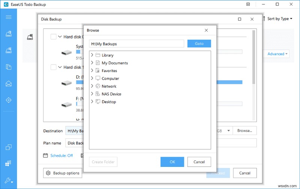Open the Sort by Type dropdown

280,18
